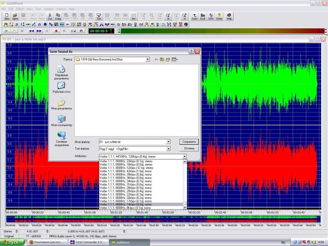Select Vorbis 8000Hz 39kbps (0.9q) mono
This screenshot has width=328, height=246.
141,175
